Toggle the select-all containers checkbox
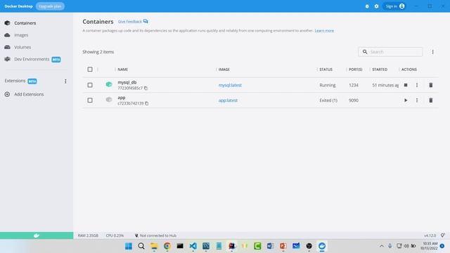 (x=90, y=70)
